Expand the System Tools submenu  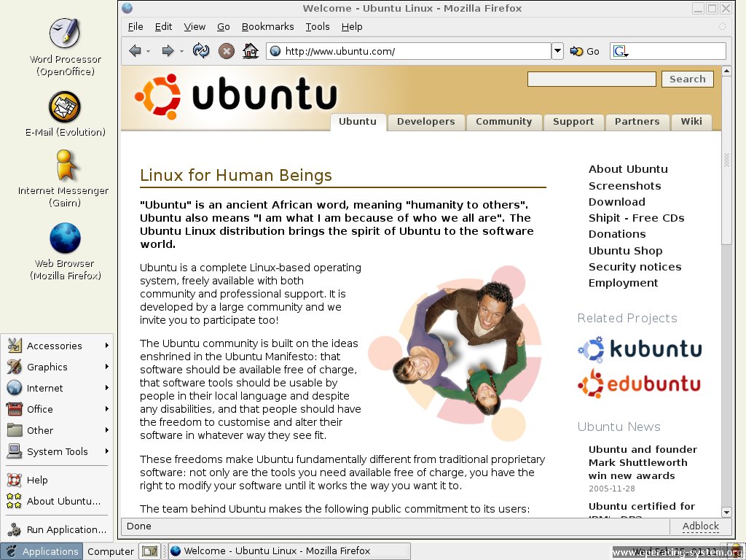tap(58, 451)
